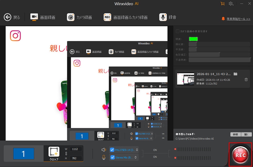Enable カメラ録画の背景を消す checkbox
253x167 pixels.
[178, 31]
